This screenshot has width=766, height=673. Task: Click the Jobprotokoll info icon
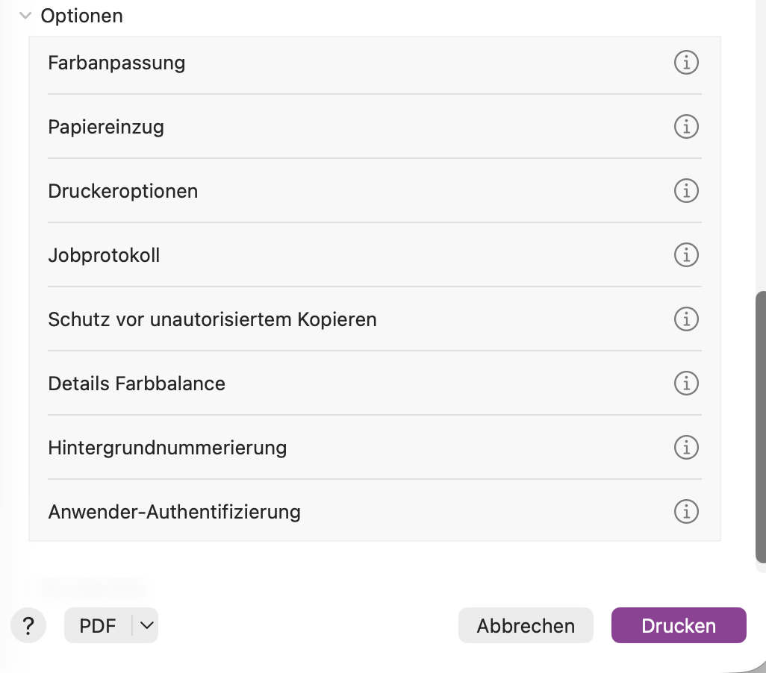click(686, 255)
